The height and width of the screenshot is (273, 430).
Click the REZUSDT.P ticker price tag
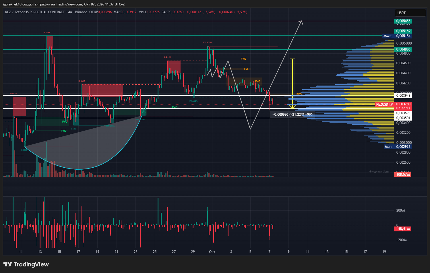(385, 104)
